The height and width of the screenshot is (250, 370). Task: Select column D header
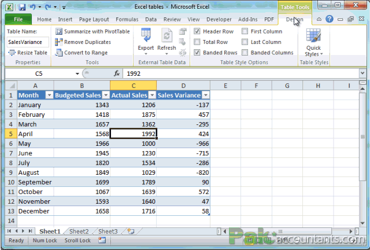coord(183,86)
